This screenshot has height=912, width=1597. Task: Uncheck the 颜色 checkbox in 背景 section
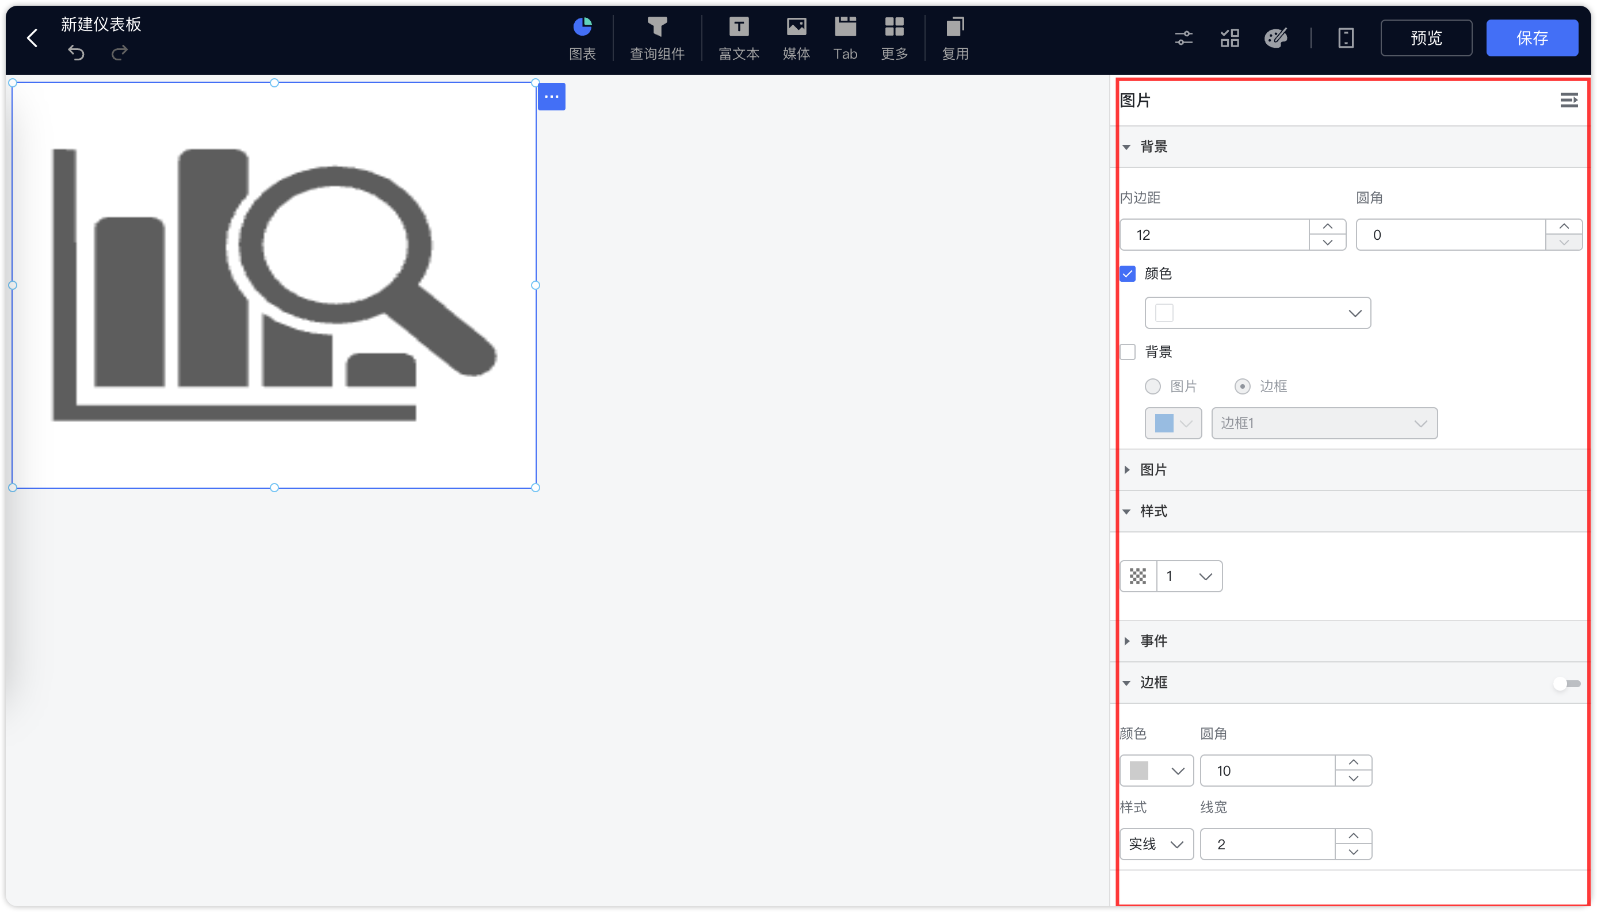click(1128, 274)
